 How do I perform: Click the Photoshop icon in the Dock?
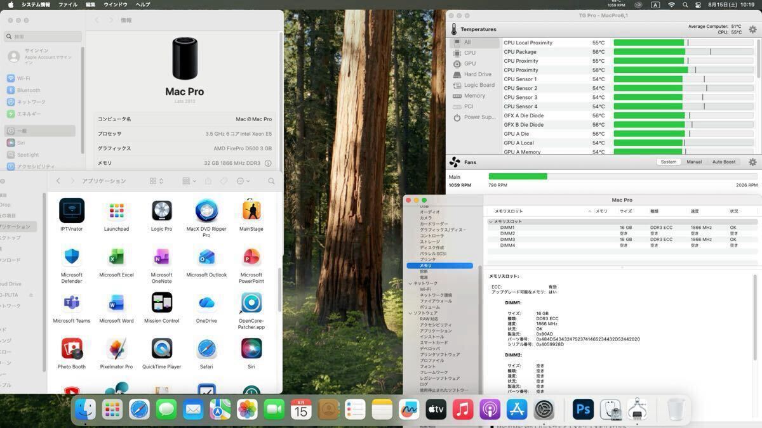pos(583,410)
